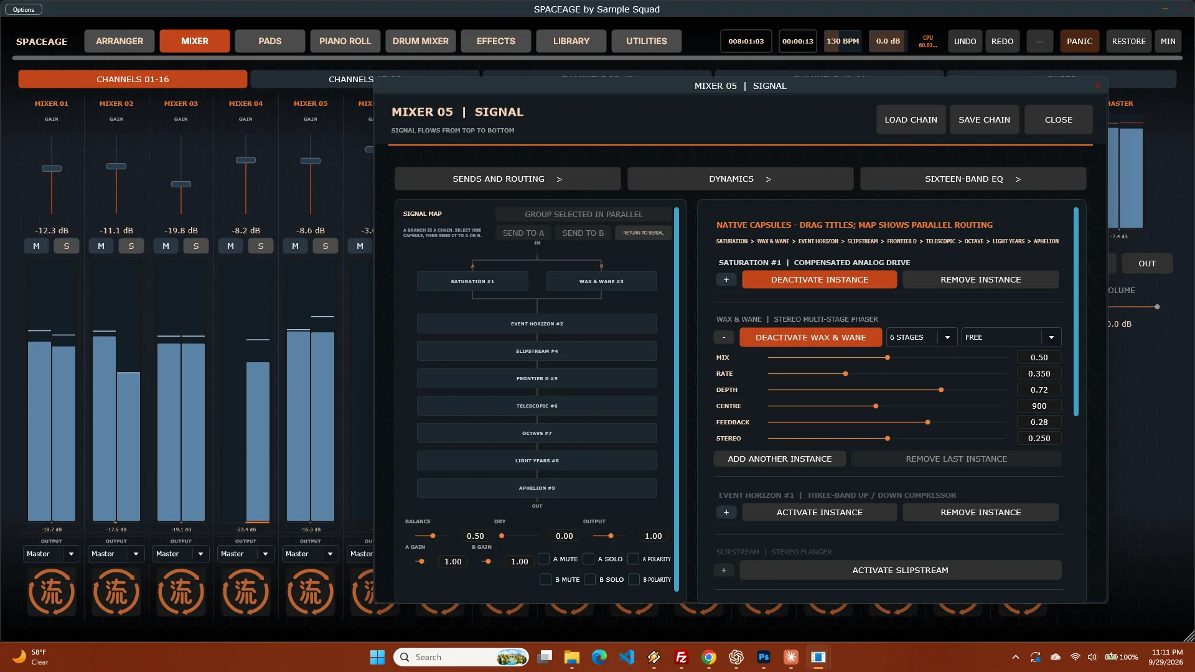
Task: Open Mixer 04 output Master dropdown
Action: click(x=245, y=554)
